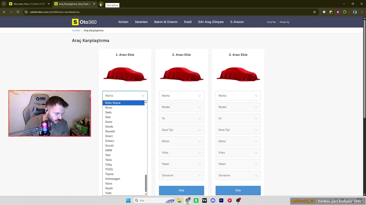This screenshot has width=366, height=205.
Task: Click the brand list scroll-up arrow
Action: (x=146, y=102)
